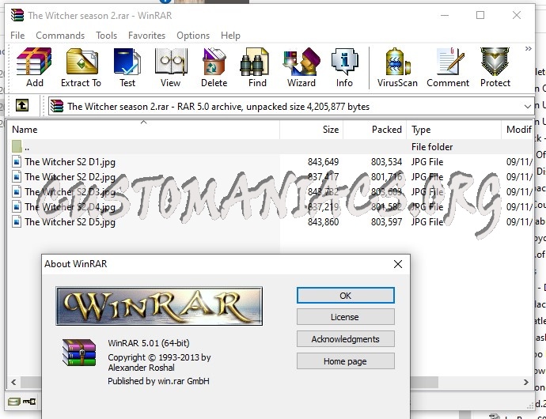Open the Help menu
Viewport: 546px width, 419px height.
click(230, 36)
